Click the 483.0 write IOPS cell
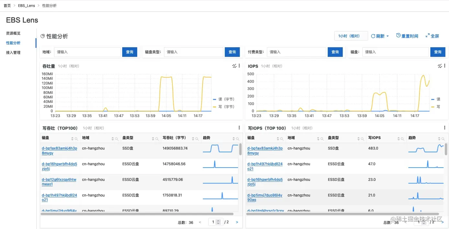 pyautogui.click(x=373, y=148)
